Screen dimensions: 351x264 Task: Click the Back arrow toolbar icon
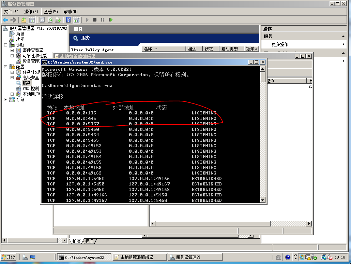(x=6, y=20)
